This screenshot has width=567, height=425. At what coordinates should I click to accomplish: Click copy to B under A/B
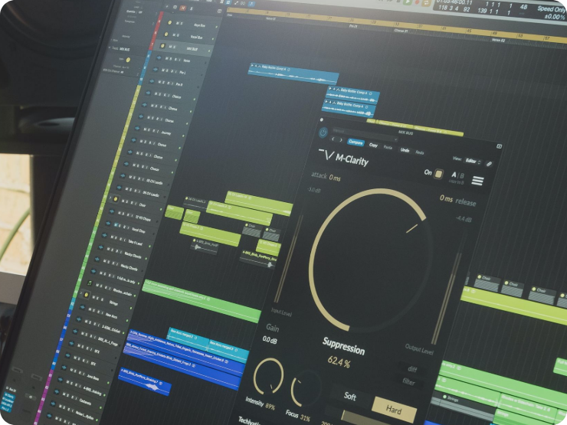tap(456, 181)
